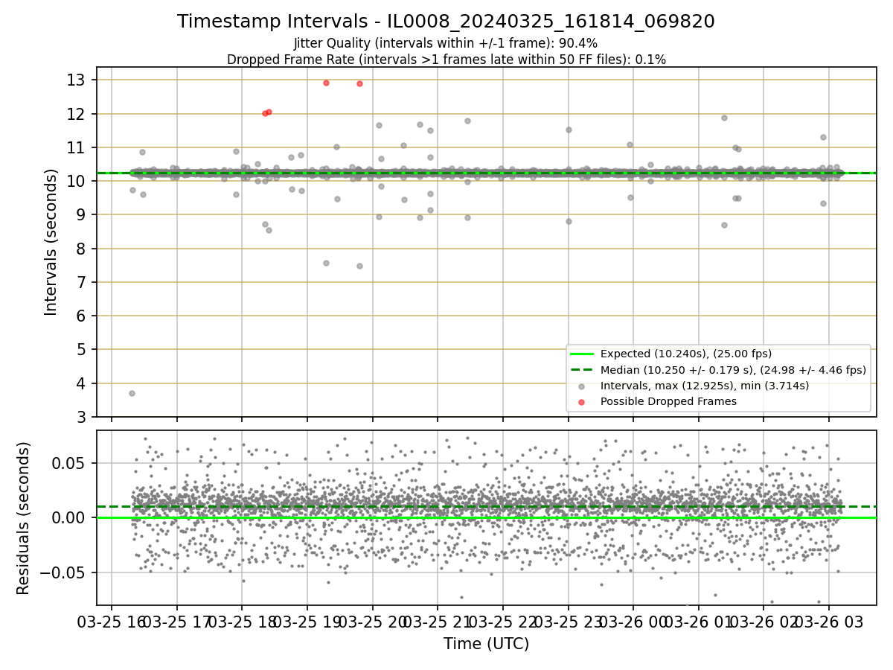Viewport: 893px width, 670px height.
Task: Click the plot title 'Timestamp Intervals - IL0008_20240325_161814_069820'
Action: 446,22
